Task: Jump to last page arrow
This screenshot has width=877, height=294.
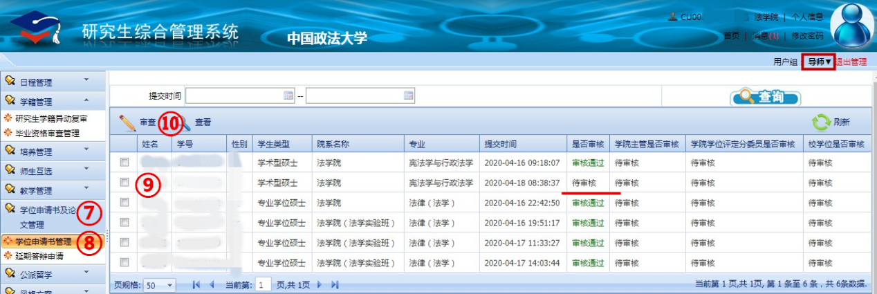Action: click(x=335, y=284)
